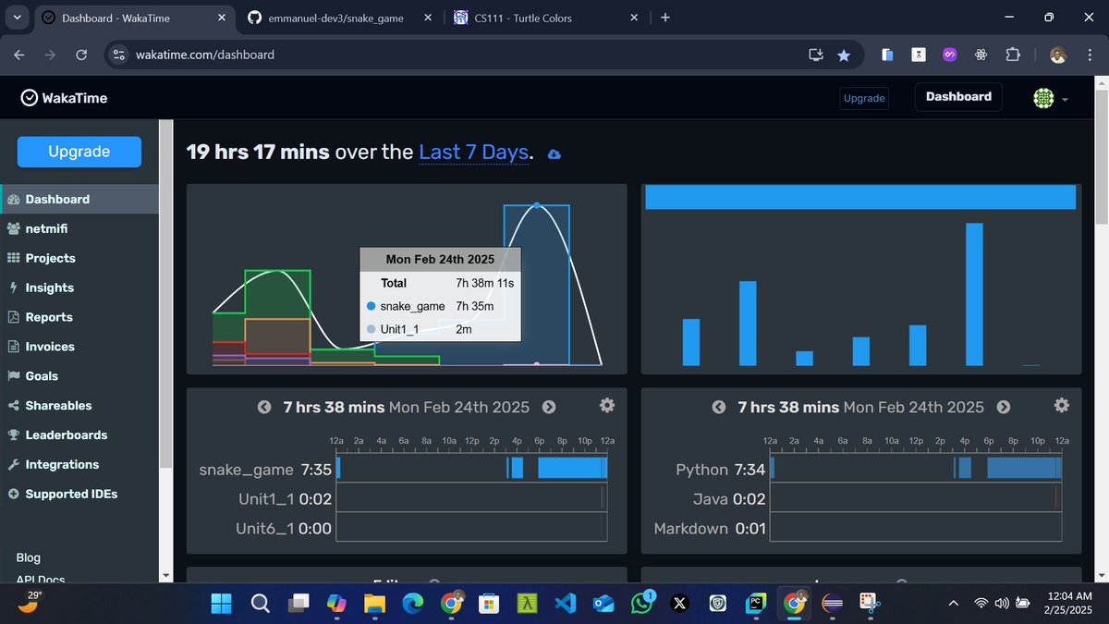Open the React DevTools extension icon

pyautogui.click(x=981, y=55)
